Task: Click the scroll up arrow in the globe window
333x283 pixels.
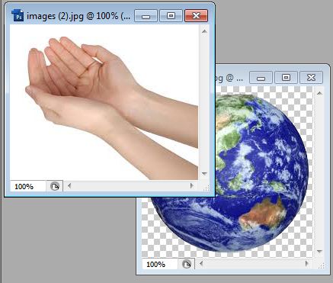Action: (x=319, y=94)
